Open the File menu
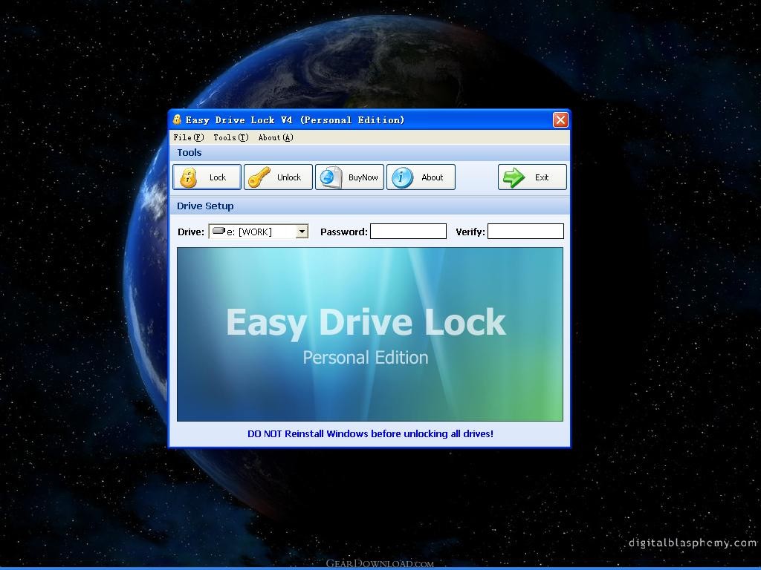The image size is (761, 570). point(188,137)
